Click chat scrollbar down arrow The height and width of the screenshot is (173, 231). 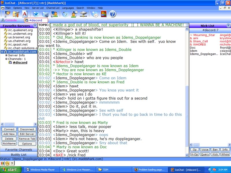(x=187, y=155)
